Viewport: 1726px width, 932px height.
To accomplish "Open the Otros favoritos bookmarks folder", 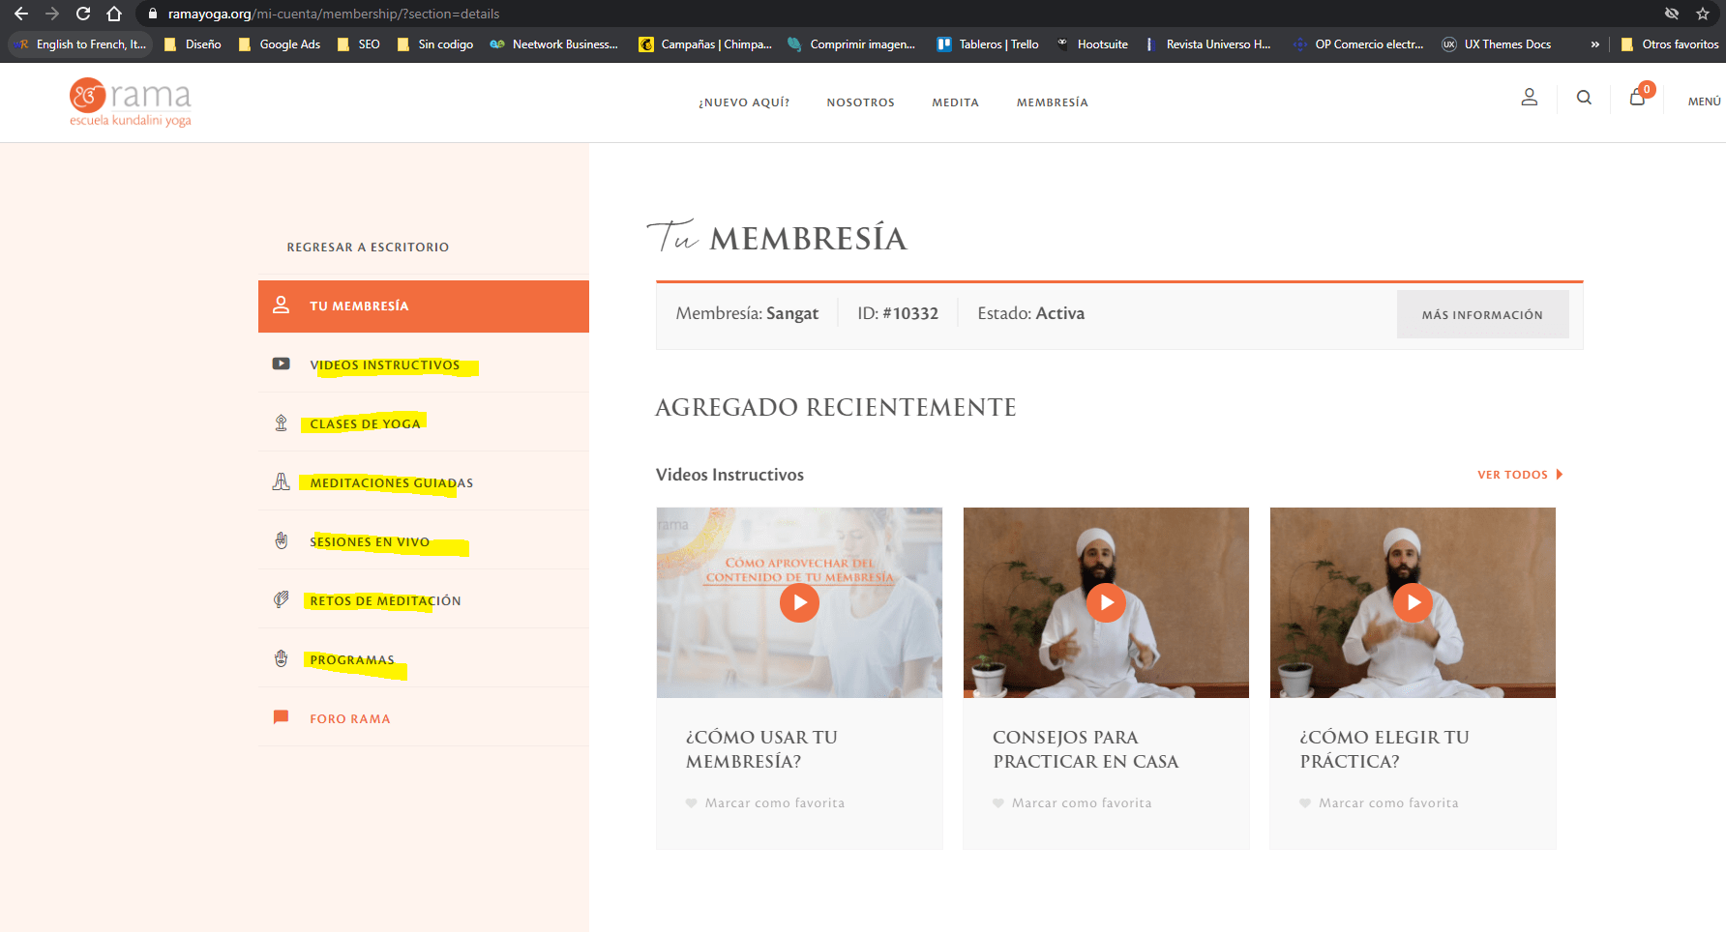I will (1670, 44).
